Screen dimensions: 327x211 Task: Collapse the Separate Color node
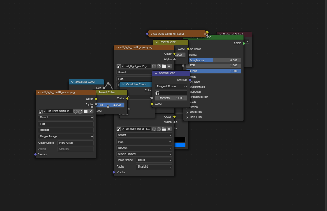tap(72, 82)
